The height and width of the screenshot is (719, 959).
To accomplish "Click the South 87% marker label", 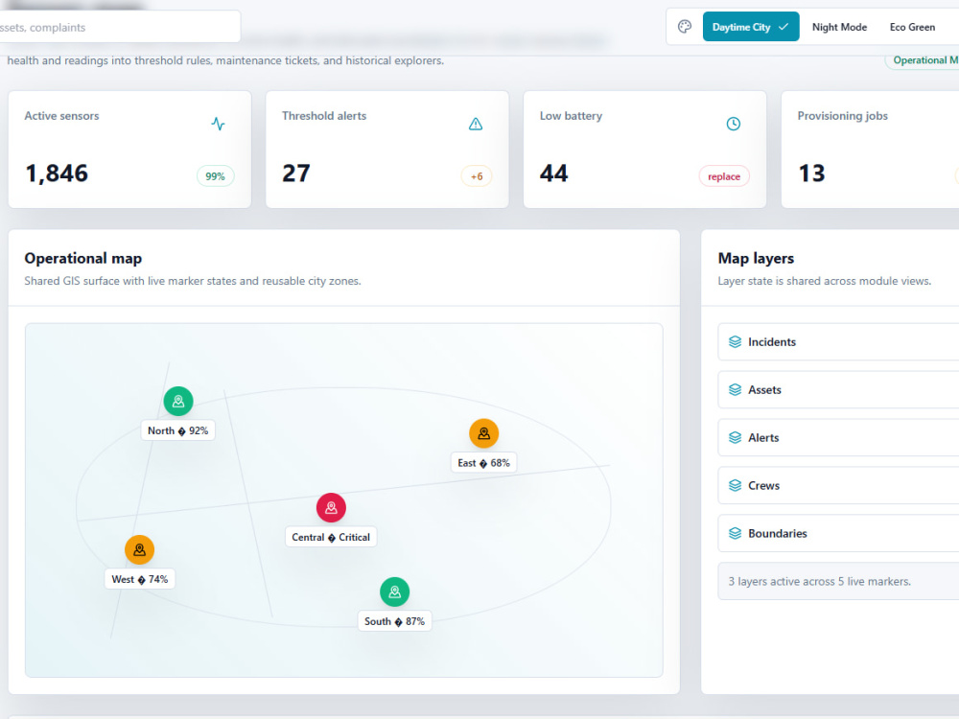I will click(394, 621).
